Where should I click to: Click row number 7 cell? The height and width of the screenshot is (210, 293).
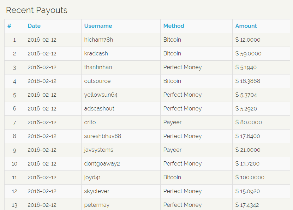(14, 123)
